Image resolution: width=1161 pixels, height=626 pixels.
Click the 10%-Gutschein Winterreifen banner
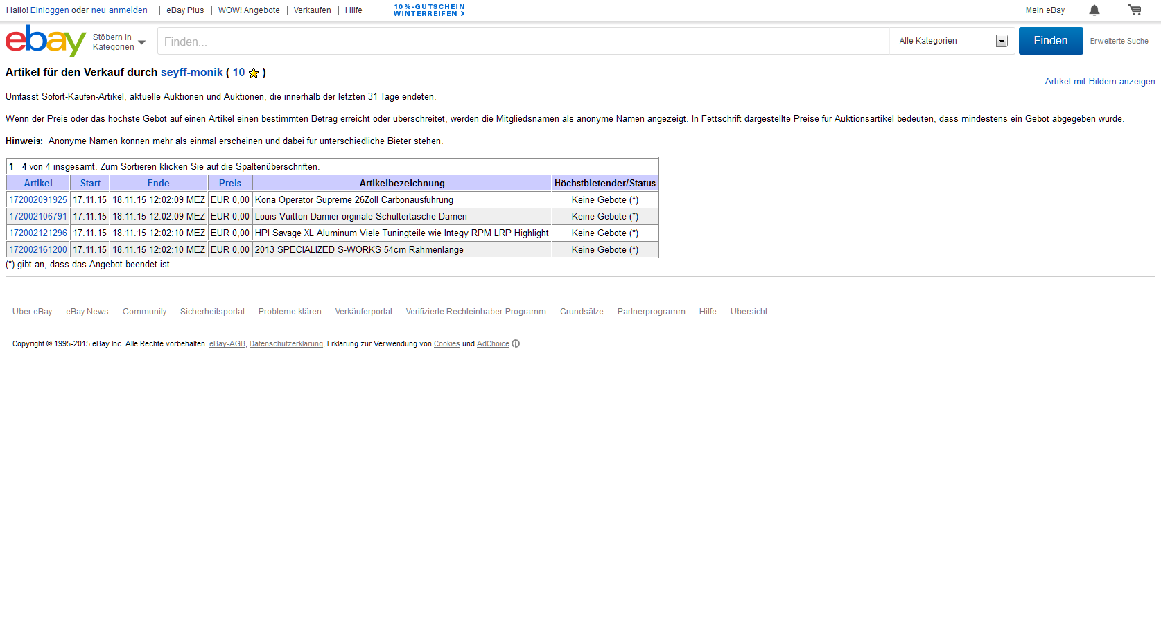[429, 10]
